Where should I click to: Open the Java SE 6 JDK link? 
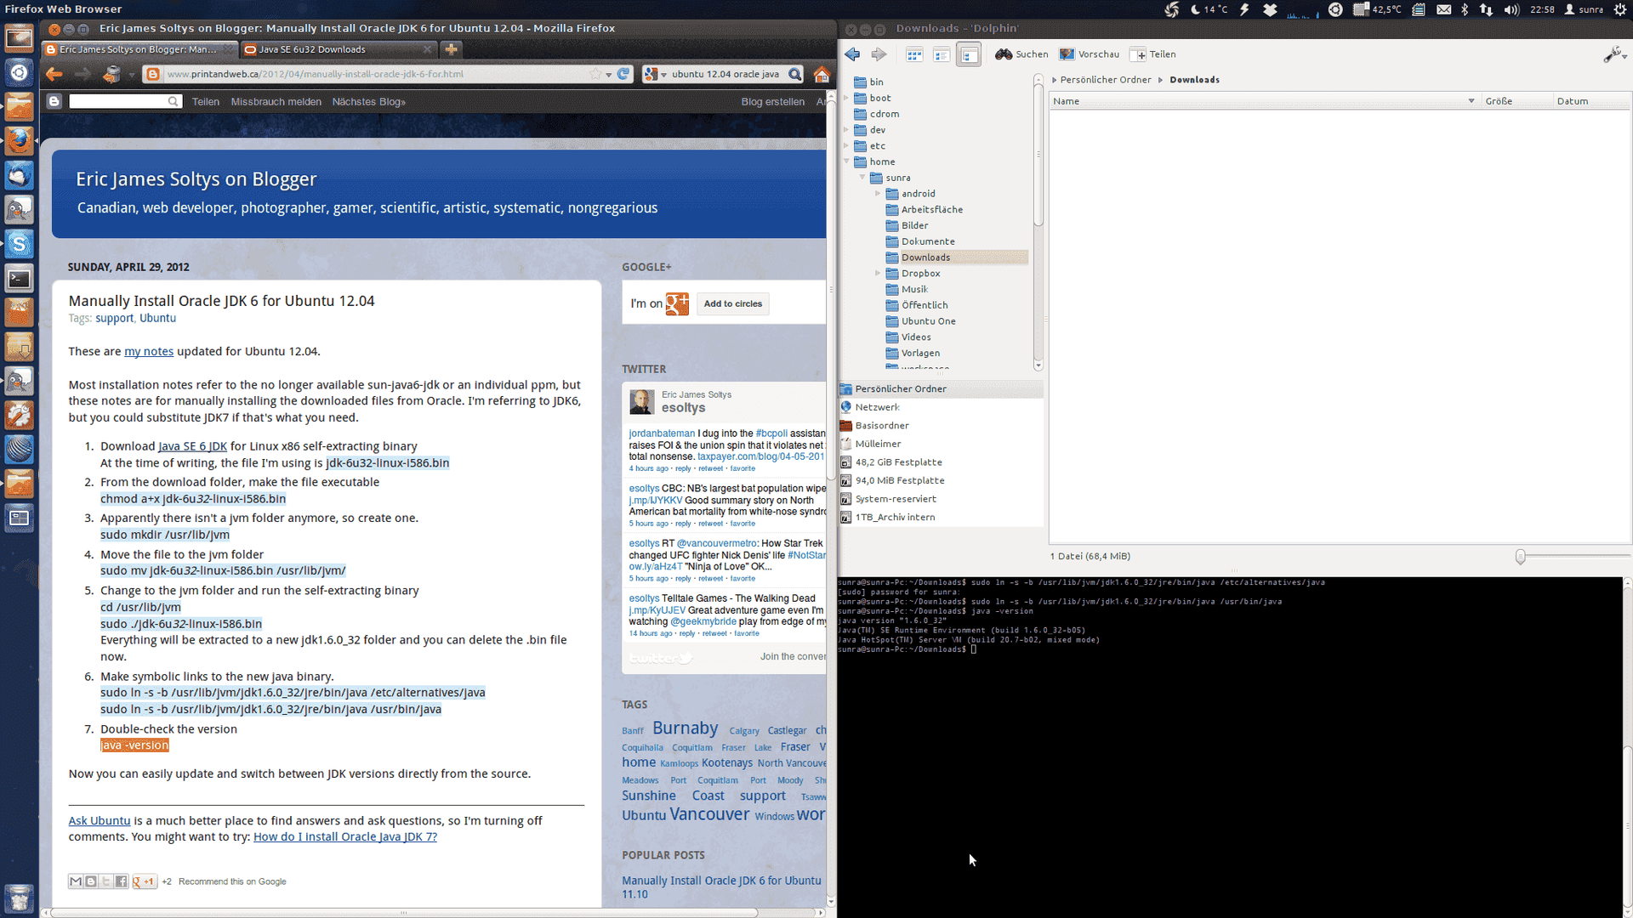[192, 446]
